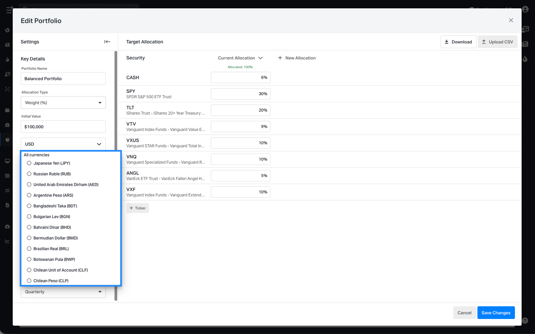Select the pie chart icon in left sidebar
The height and width of the screenshot is (334, 535).
click(7, 140)
